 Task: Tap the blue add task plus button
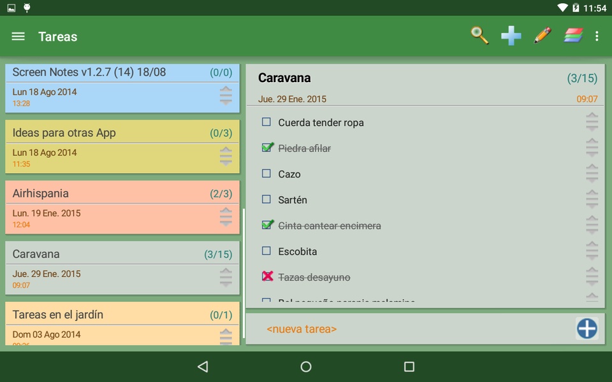587,329
